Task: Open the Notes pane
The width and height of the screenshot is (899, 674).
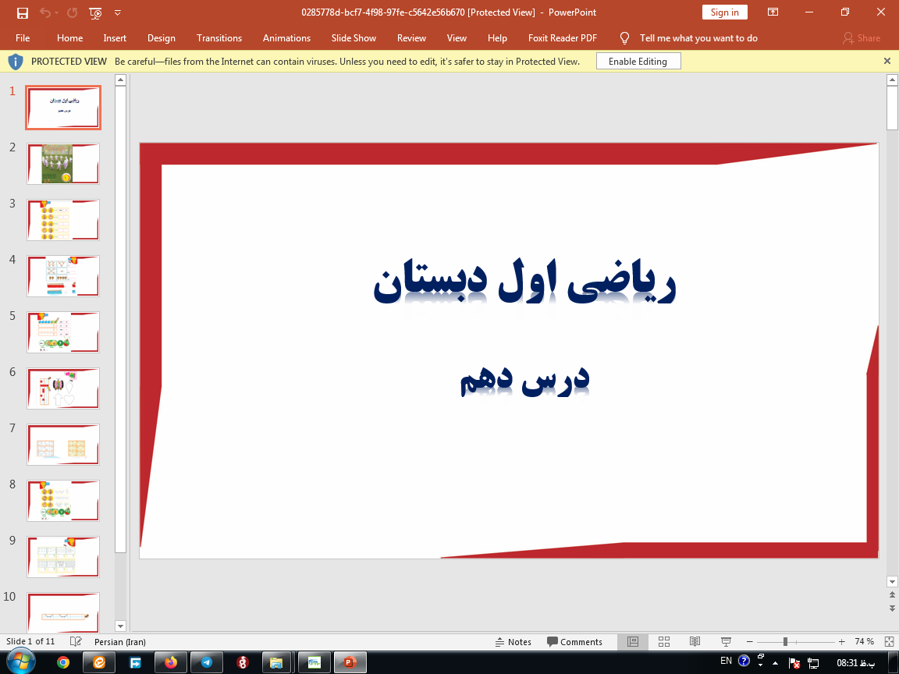Action: pos(513,641)
